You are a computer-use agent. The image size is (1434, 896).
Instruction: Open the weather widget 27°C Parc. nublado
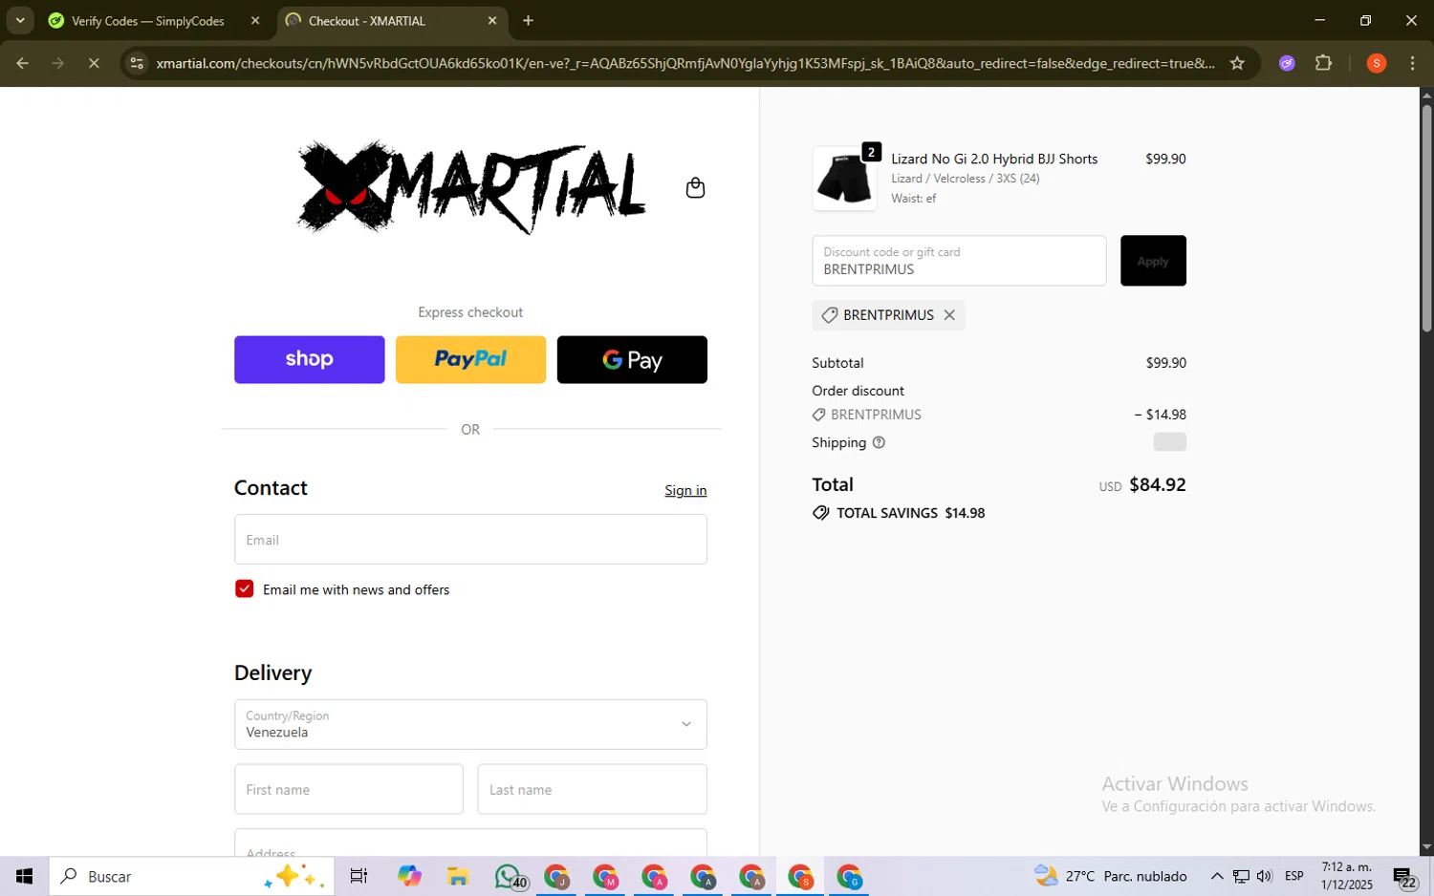1110,876
